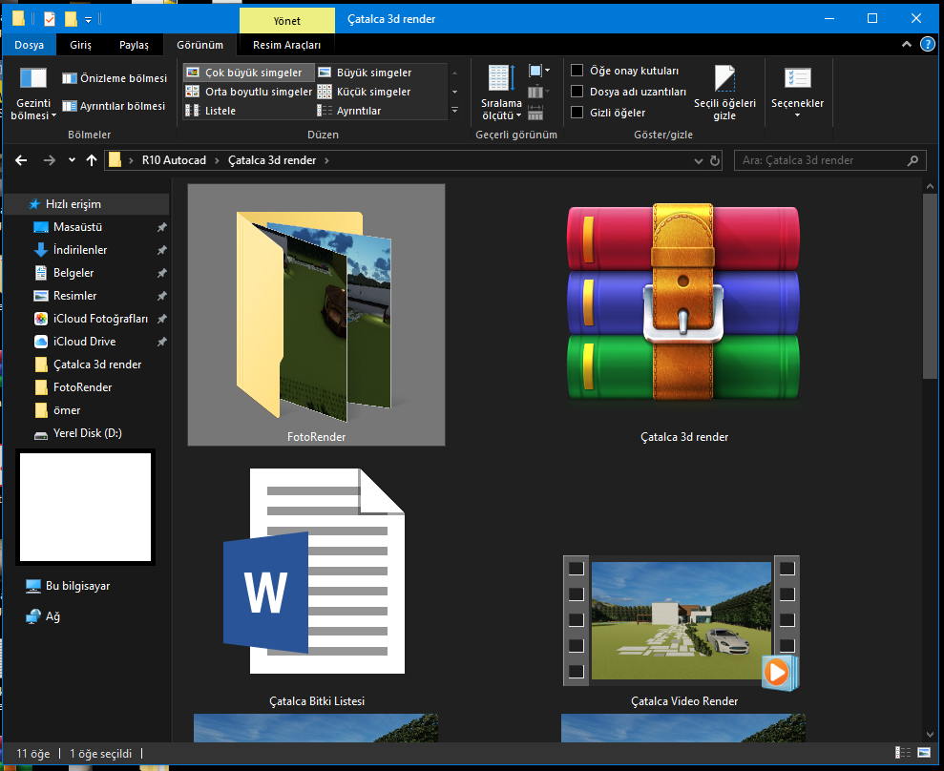Screen dimensions: 944x771
Task: Switch to the Görünüm ribbon tab
Action: click(199, 45)
